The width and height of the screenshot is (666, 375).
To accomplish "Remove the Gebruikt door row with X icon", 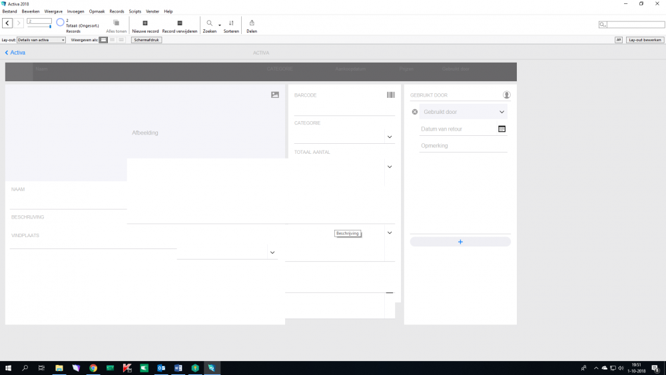I will [415, 112].
